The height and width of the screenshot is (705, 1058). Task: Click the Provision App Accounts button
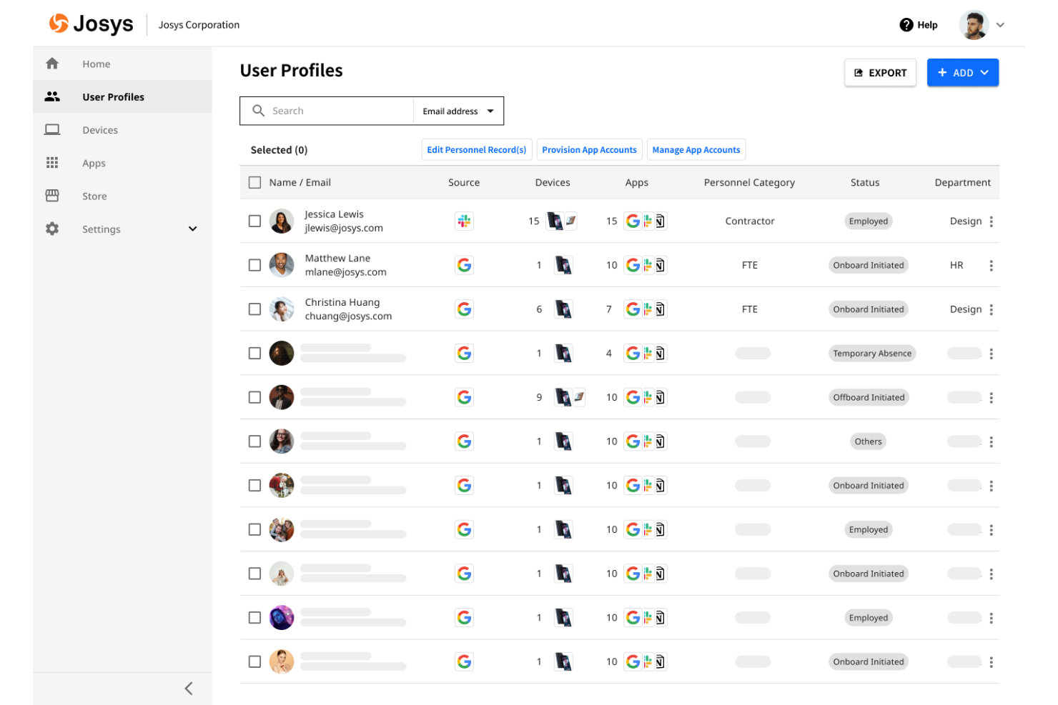pyautogui.click(x=589, y=149)
